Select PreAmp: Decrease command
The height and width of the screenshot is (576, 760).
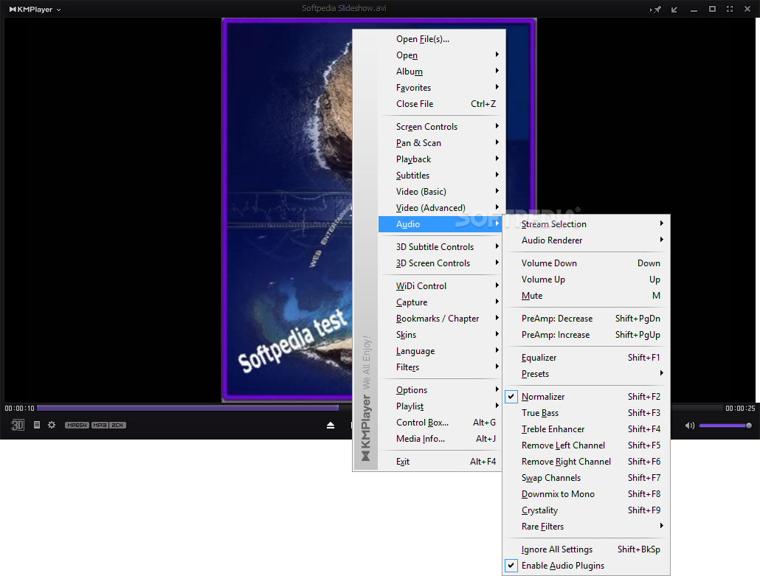(587, 319)
